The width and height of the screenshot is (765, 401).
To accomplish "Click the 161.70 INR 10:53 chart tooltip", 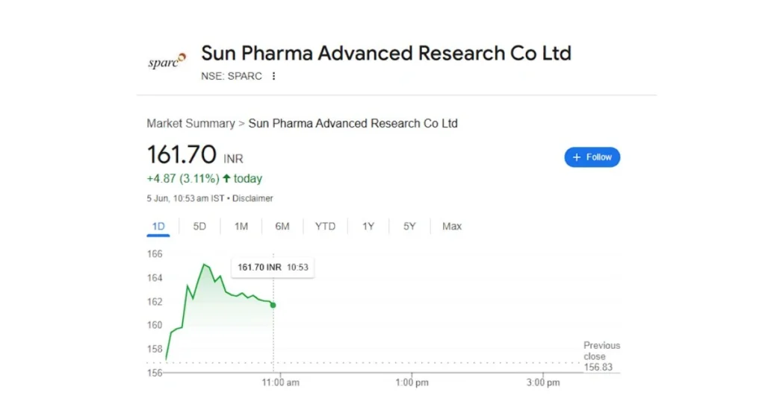I will point(273,267).
